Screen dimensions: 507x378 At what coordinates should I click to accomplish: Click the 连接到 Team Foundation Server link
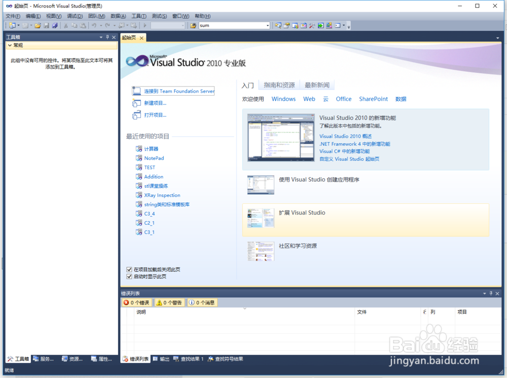point(179,92)
